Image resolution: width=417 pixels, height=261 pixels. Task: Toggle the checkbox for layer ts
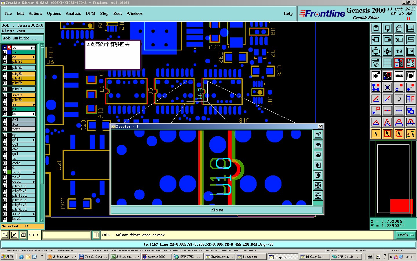click(x=5, y=52)
